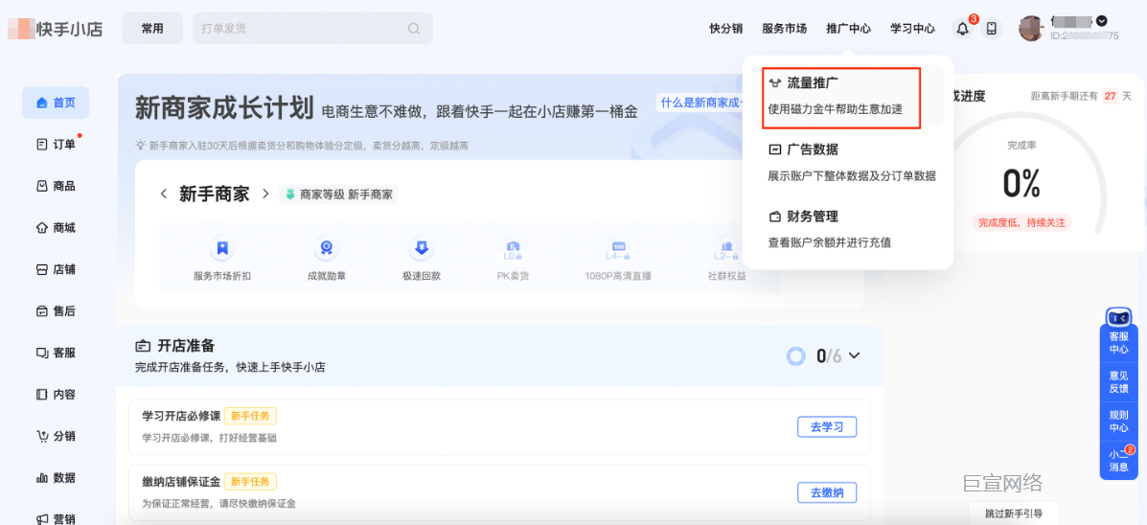Click the search magnifier icon
The image size is (1147, 525).
tap(414, 29)
